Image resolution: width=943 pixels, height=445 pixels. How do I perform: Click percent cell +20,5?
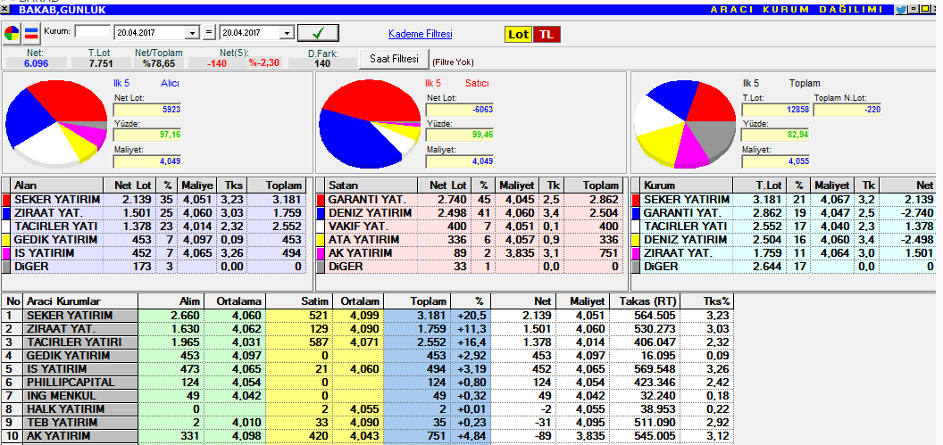tap(471, 316)
